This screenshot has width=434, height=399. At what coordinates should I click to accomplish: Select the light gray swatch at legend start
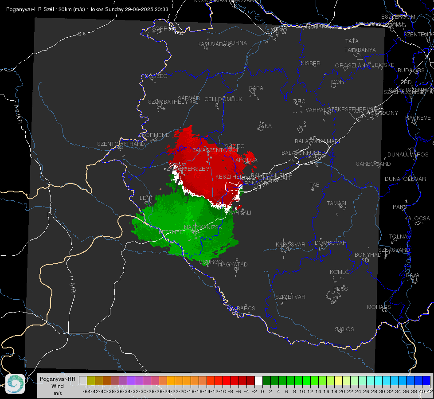coord(83,380)
